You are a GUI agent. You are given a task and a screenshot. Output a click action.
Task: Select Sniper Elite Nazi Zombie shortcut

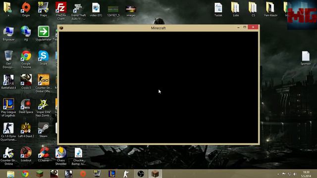(x=43, y=108)
